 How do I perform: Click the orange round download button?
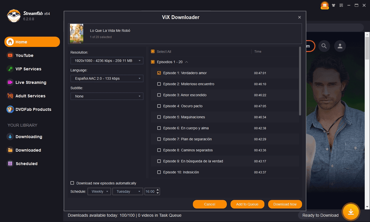tap(351, 212)
